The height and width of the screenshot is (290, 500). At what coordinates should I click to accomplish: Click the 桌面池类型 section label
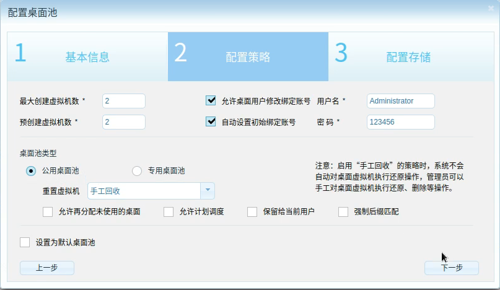38,154
